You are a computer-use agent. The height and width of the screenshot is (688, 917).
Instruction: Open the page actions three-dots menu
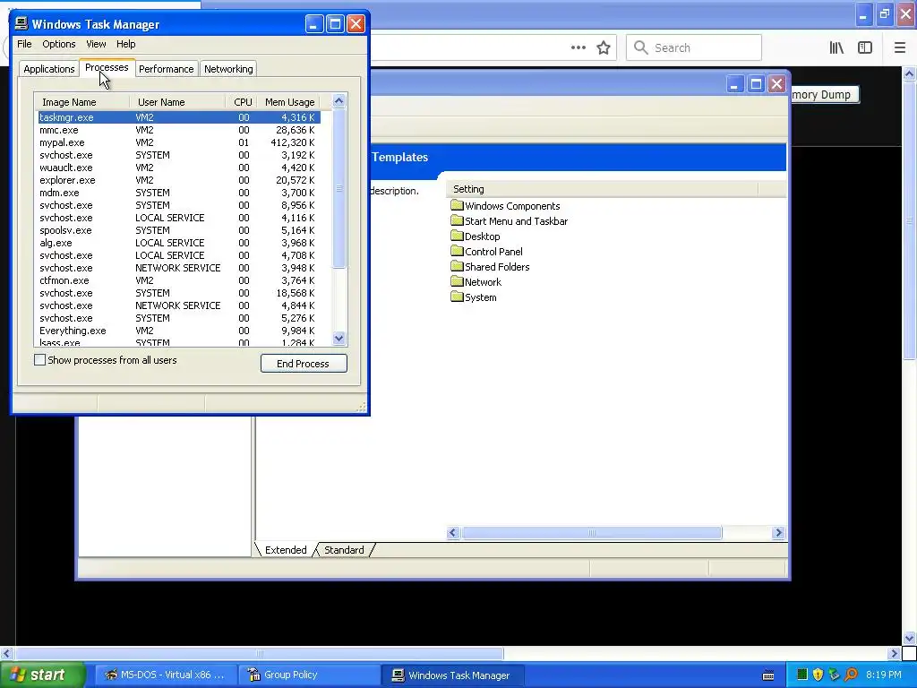(x=578, y=47)
